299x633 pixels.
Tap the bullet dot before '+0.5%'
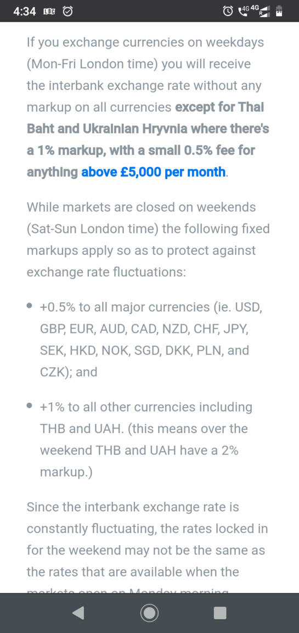click(30, 307)
